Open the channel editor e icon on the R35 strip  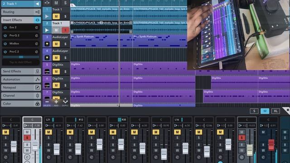(113, 157)
